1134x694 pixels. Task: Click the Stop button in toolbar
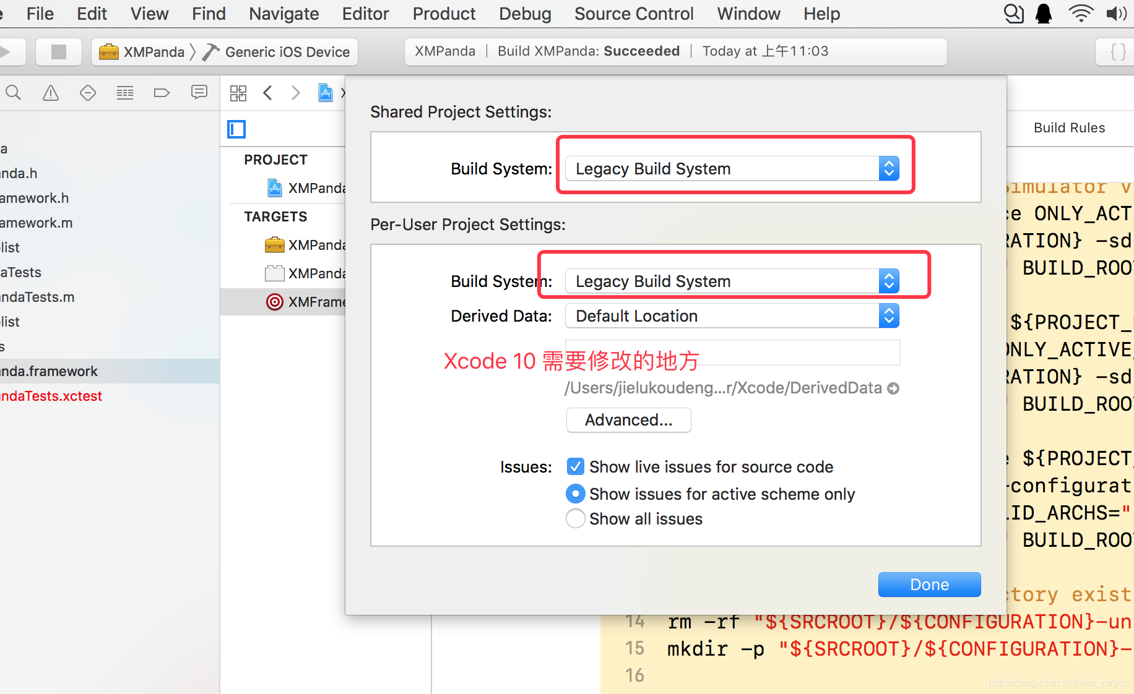(59, 52)
